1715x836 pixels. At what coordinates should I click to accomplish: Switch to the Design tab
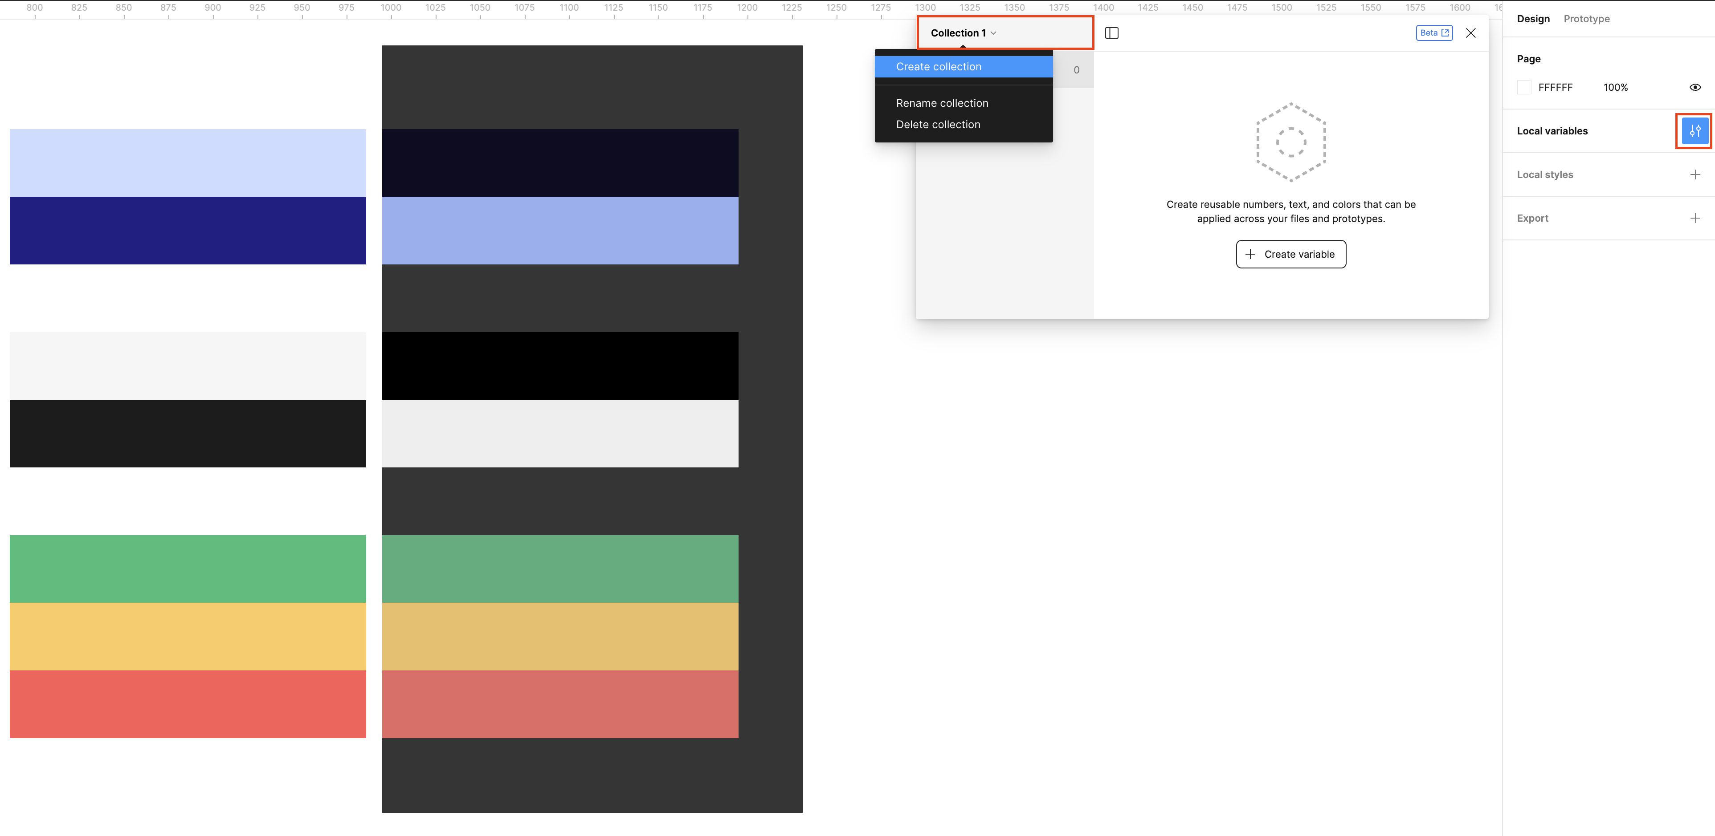click(1532, 19)
